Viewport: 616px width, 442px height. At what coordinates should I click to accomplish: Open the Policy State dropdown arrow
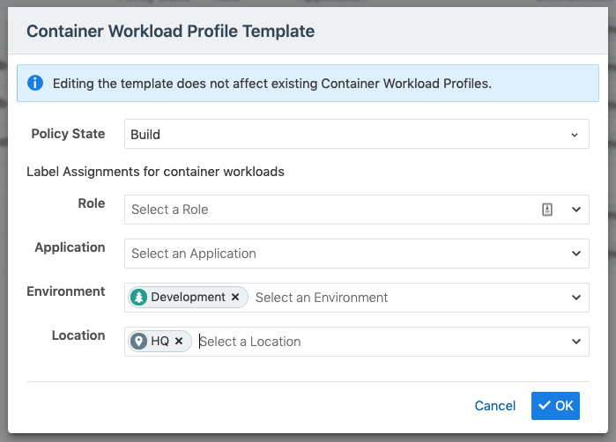[575, 135]
